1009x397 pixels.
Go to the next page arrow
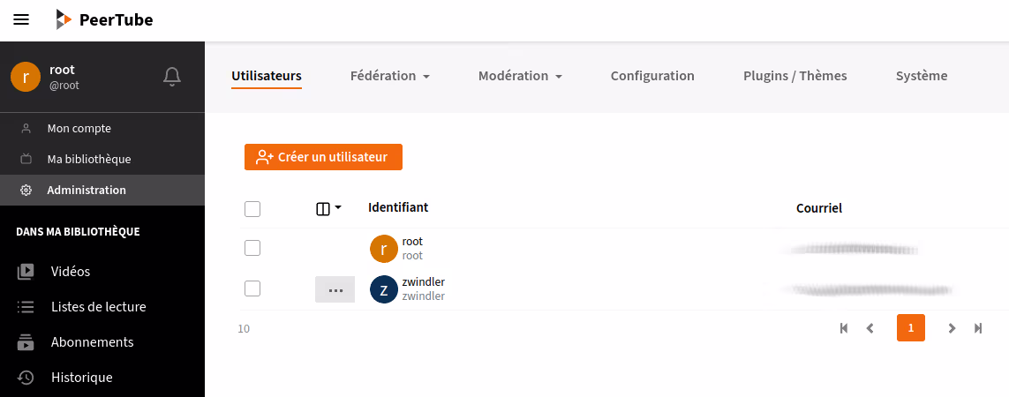(x=952, y=328)
